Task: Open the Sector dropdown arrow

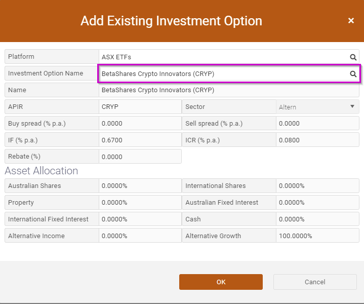Action: point(352,106)
